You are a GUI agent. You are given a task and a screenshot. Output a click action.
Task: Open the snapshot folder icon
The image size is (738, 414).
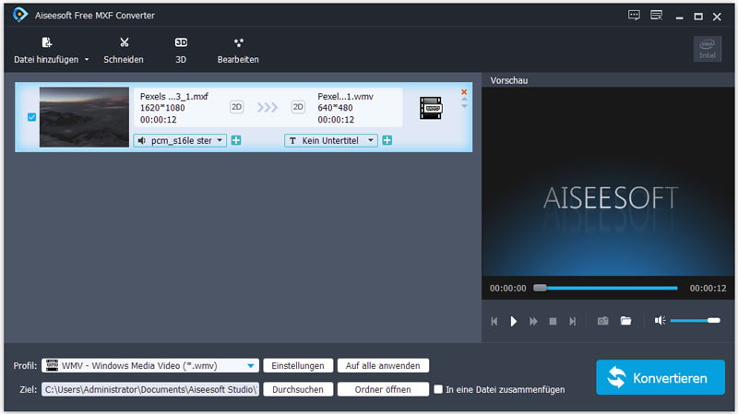coord(625,321)
